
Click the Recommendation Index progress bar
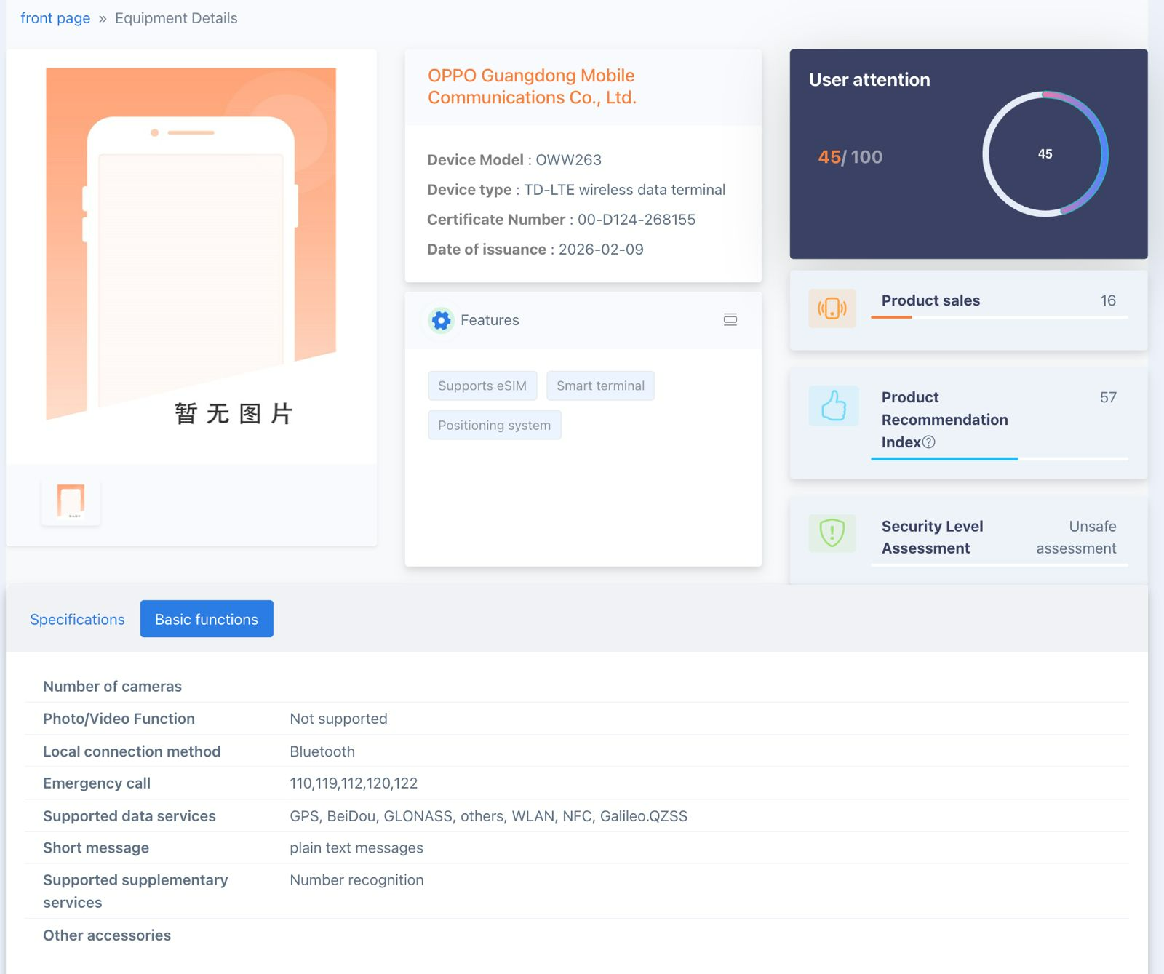click(x=998, y=459)
